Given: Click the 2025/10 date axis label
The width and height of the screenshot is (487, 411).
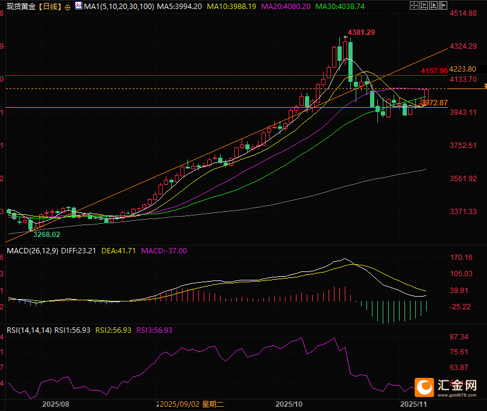Looking at the screenshot, I should tap(289, 404).
